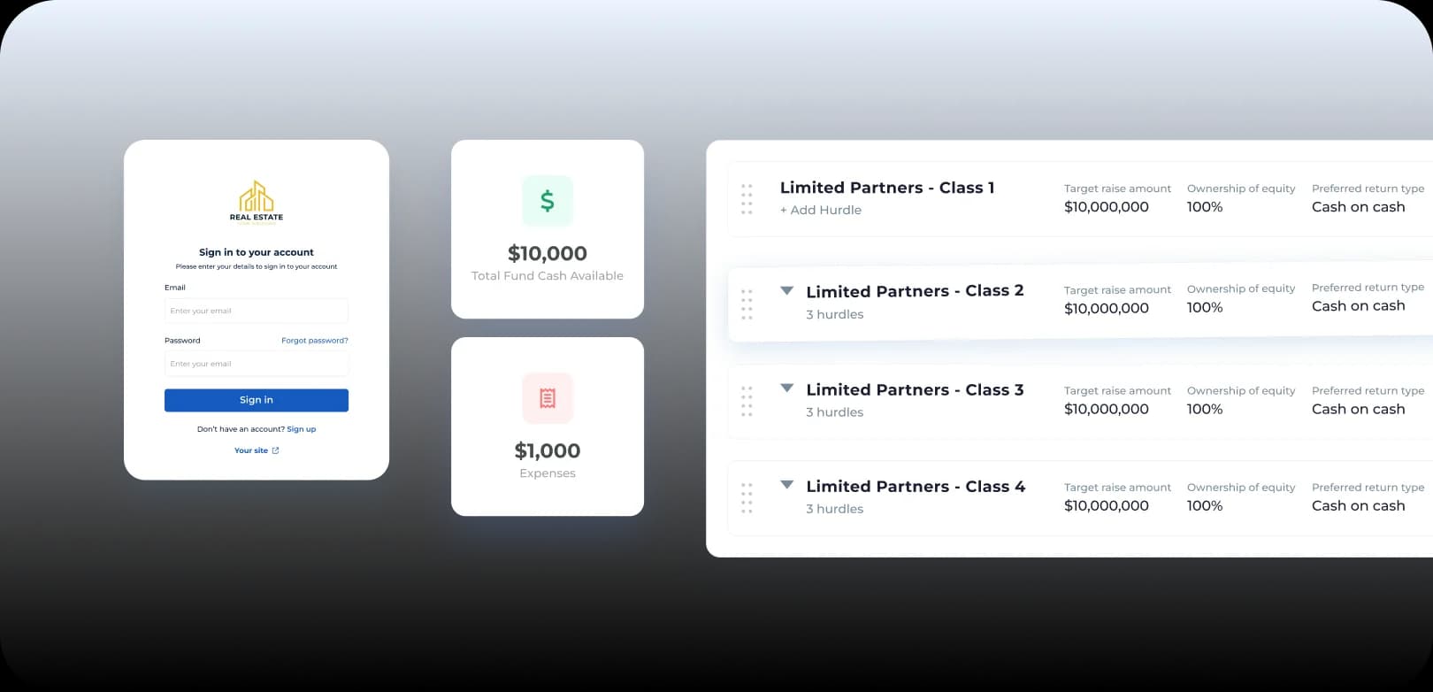Collapse the Limited Partners Class 4 row

[x=787, y=484]
